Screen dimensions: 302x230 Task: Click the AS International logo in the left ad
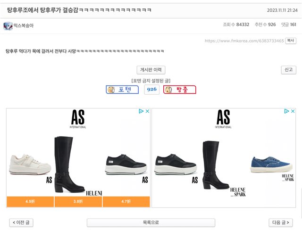coord(78,119)
